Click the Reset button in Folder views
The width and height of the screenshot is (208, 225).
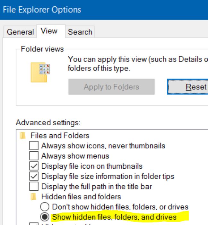188,87
